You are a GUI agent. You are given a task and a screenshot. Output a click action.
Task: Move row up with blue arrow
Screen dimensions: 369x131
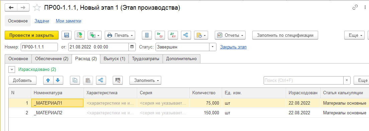(48, 80)
